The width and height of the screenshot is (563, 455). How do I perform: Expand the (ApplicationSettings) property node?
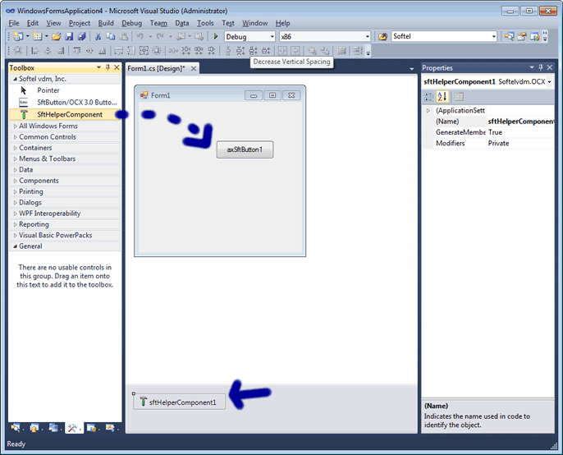point(428,110)
